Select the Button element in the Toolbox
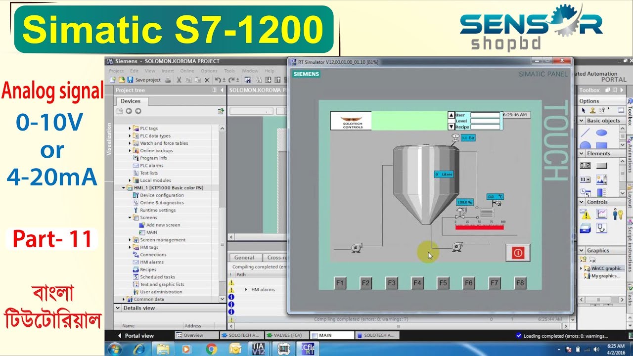 [x=601, y=166]
